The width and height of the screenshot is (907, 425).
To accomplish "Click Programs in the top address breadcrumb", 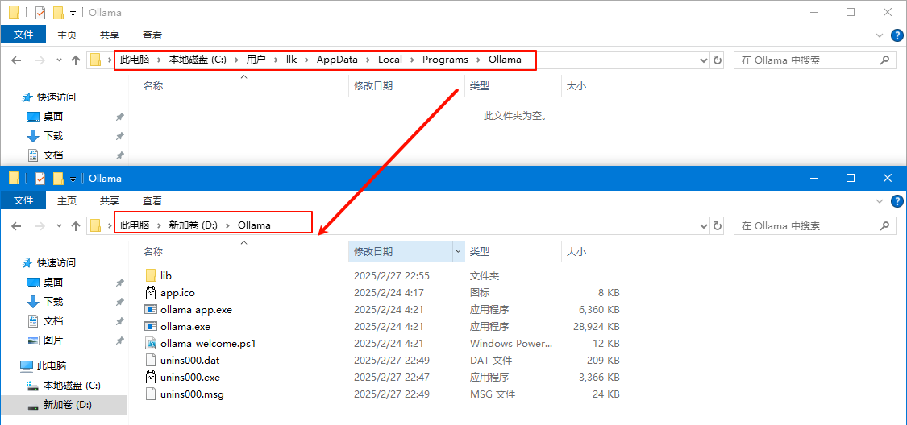I will tap(445, 60).
